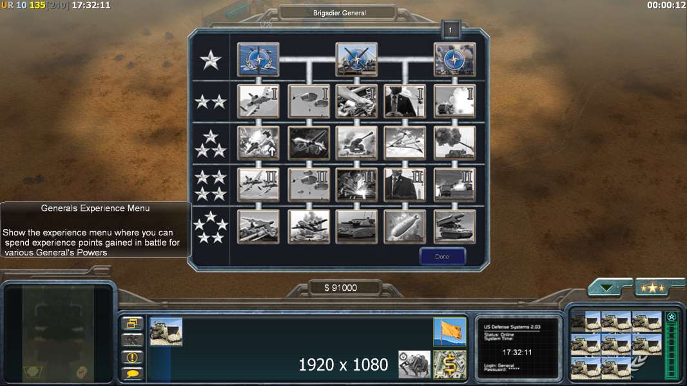
Task: Toggle the three-star Generals Experience button
Action: click(653, 288)
